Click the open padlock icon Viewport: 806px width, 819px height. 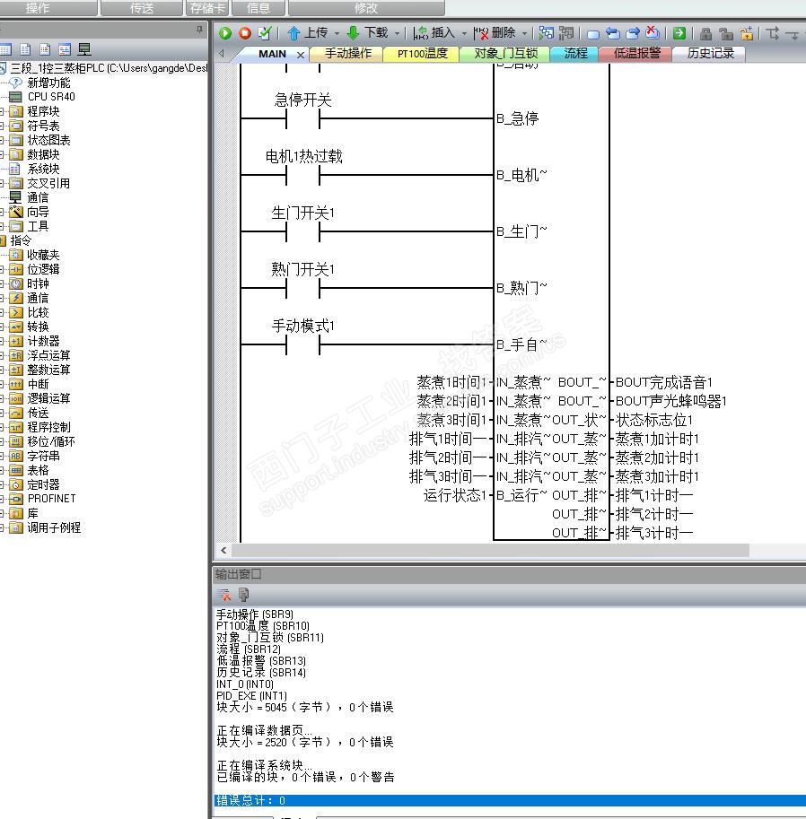click(725, 34)
